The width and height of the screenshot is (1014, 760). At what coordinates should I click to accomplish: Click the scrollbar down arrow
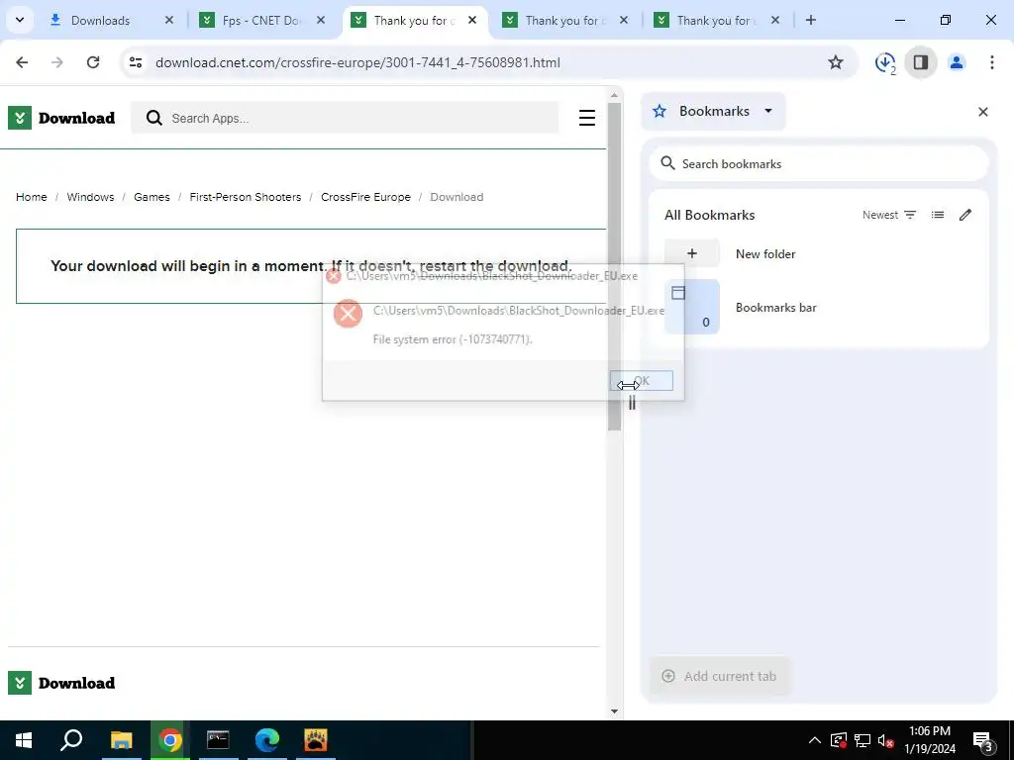point(614,711)
